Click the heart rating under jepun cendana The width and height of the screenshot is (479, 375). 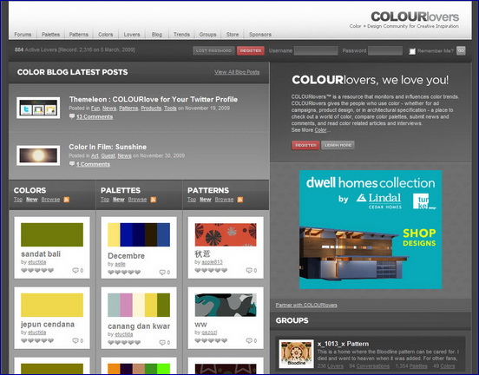click(x=37, y=340)
